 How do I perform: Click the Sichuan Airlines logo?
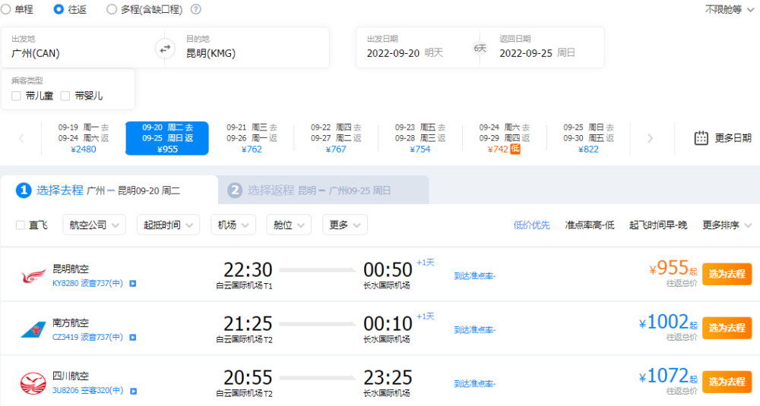pos(33,382)
